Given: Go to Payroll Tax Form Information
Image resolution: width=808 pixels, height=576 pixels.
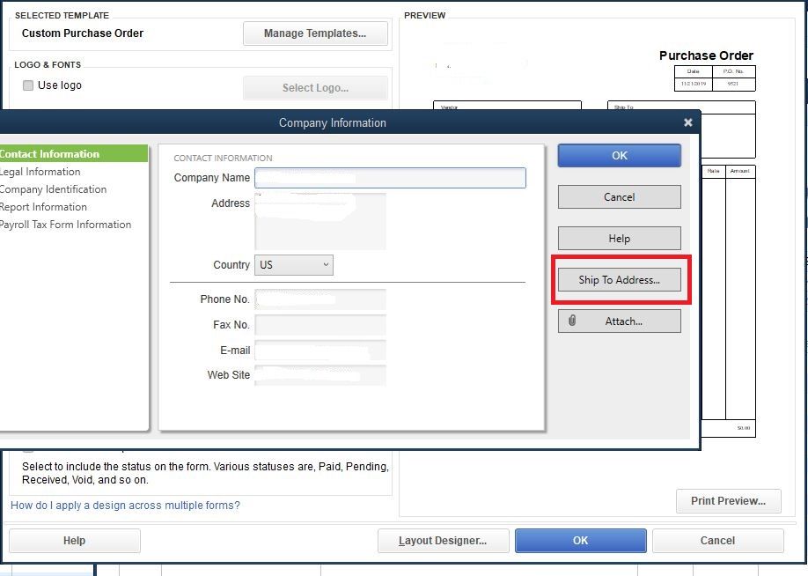Looking at the screenshot, I should coord(65,225).
